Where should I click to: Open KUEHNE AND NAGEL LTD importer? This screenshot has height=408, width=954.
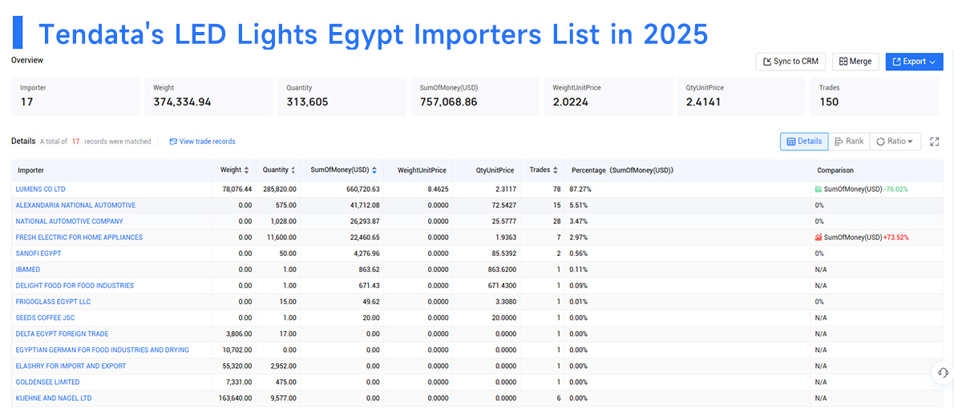click(55, 398)
